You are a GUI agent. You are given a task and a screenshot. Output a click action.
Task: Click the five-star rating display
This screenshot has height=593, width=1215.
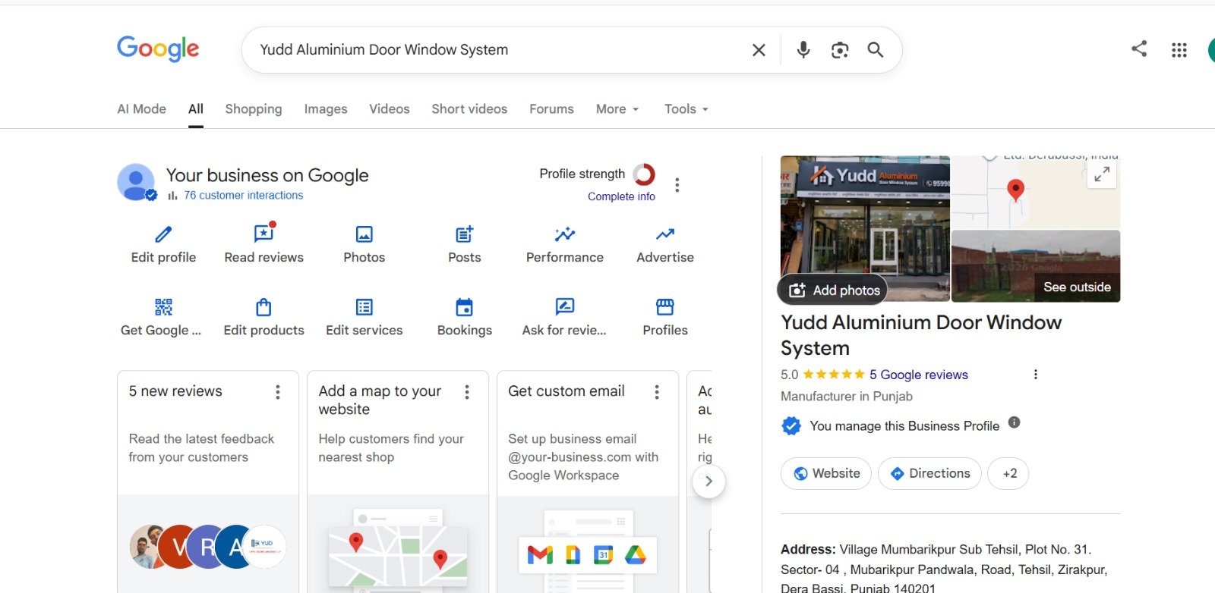pyautogui.click(x=833, y=375)
